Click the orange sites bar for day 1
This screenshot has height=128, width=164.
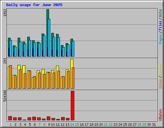(x=11, y=77)
